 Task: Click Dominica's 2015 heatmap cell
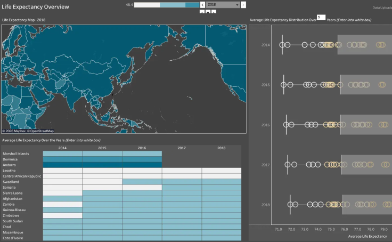click(102, 159)
